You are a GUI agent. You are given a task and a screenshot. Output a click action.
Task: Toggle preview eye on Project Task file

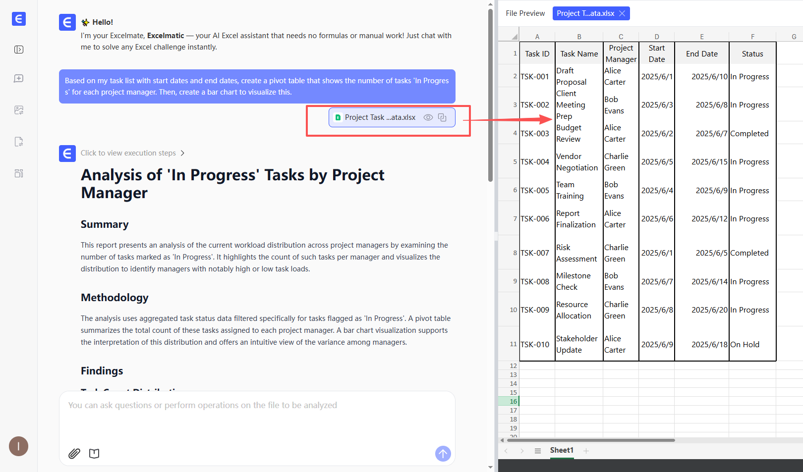click(x=428, y=117)
